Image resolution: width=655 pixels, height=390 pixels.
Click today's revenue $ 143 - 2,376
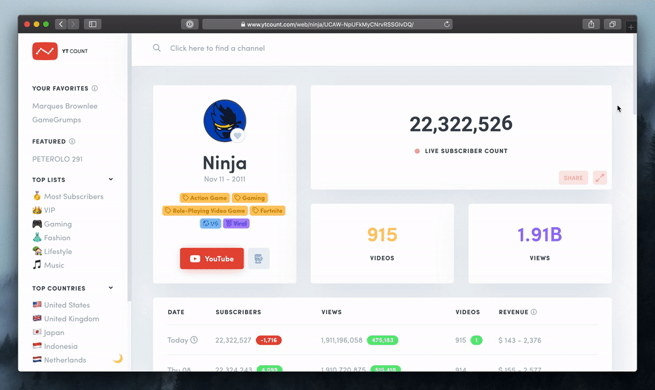click(x=519, y=340)
